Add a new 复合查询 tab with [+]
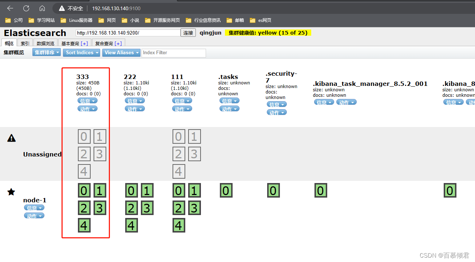 [118, 43]
